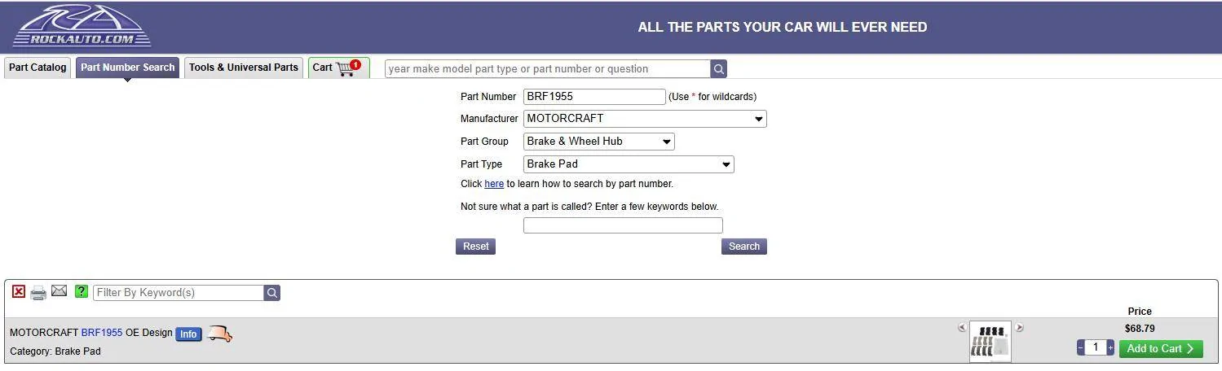
Task: Click the 'Category: Brake Pad' text
Action: tap(55, 351)
